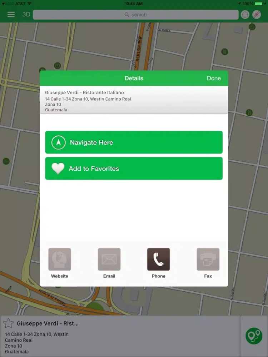Tap the green route pins icon
268x357 pixels.
(x=254, y=336)
